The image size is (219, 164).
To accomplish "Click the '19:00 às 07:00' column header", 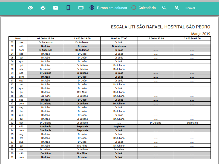I will click(x=119, y=39).
